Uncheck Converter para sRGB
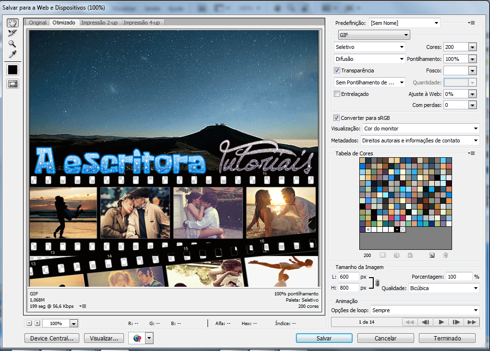The height and width of the screenshot is (351, 490). [335, 117]
